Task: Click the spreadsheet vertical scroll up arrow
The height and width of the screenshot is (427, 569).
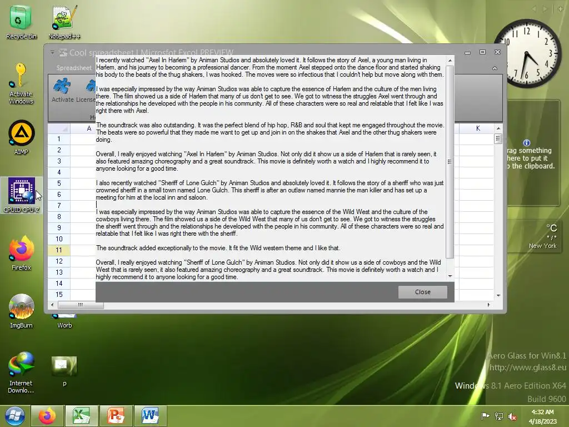Action: pyautogui.click(x=498, y=128)
